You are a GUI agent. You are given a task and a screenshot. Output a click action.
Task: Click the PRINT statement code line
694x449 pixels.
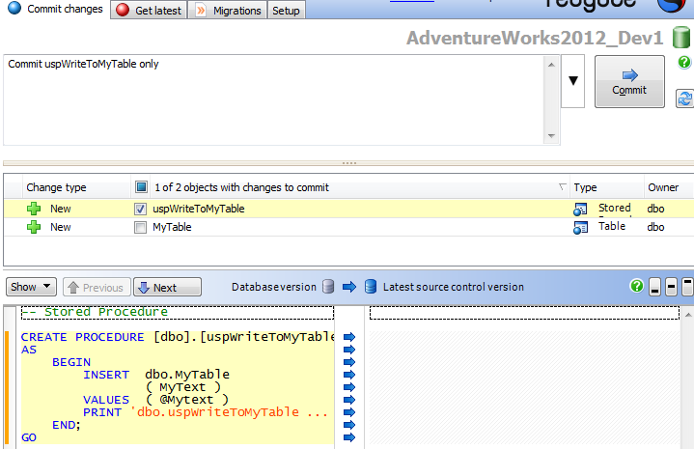(x=206, y=412)
